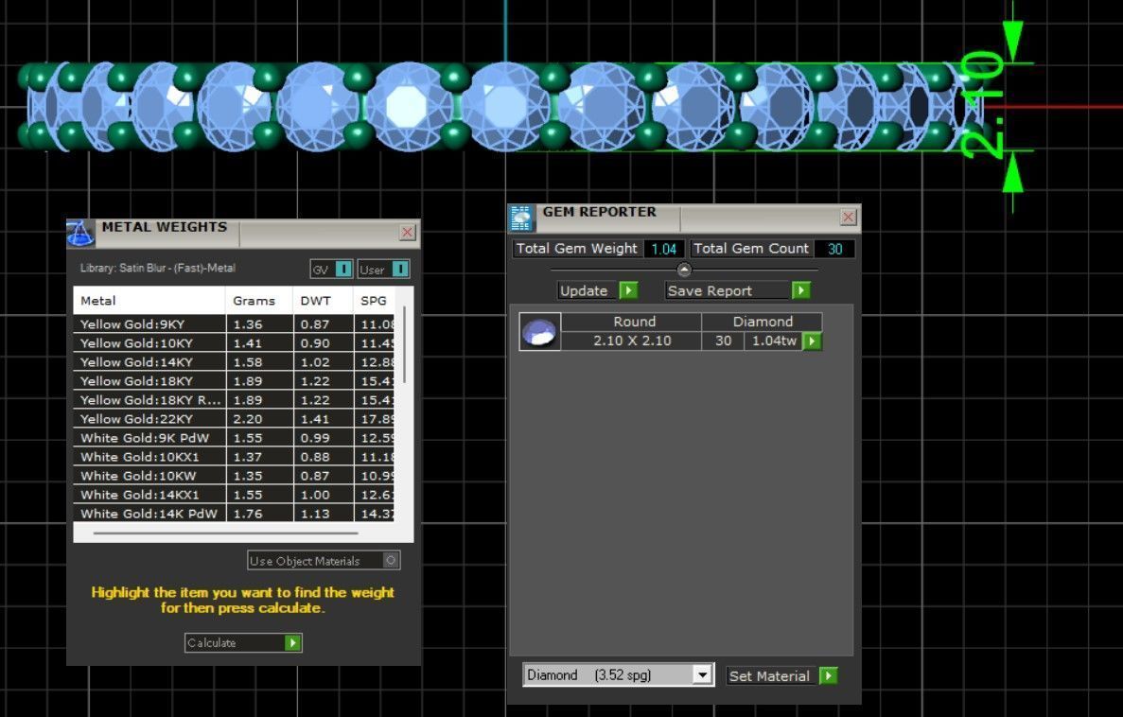Close the Gem Reporter panel
Screen dimensions: 1123x717
[x=848, y=217]
